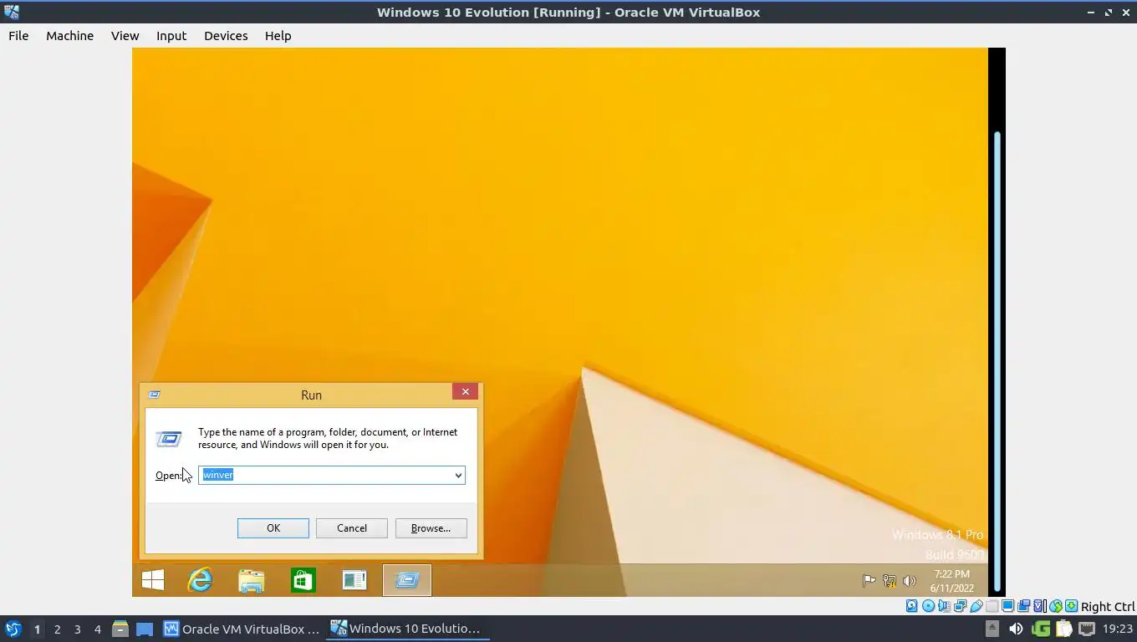This screenshot has height=642, width=1137.
Task: Click VirtualBox mouse integration status icon
Action: [x=1056, y=606]
